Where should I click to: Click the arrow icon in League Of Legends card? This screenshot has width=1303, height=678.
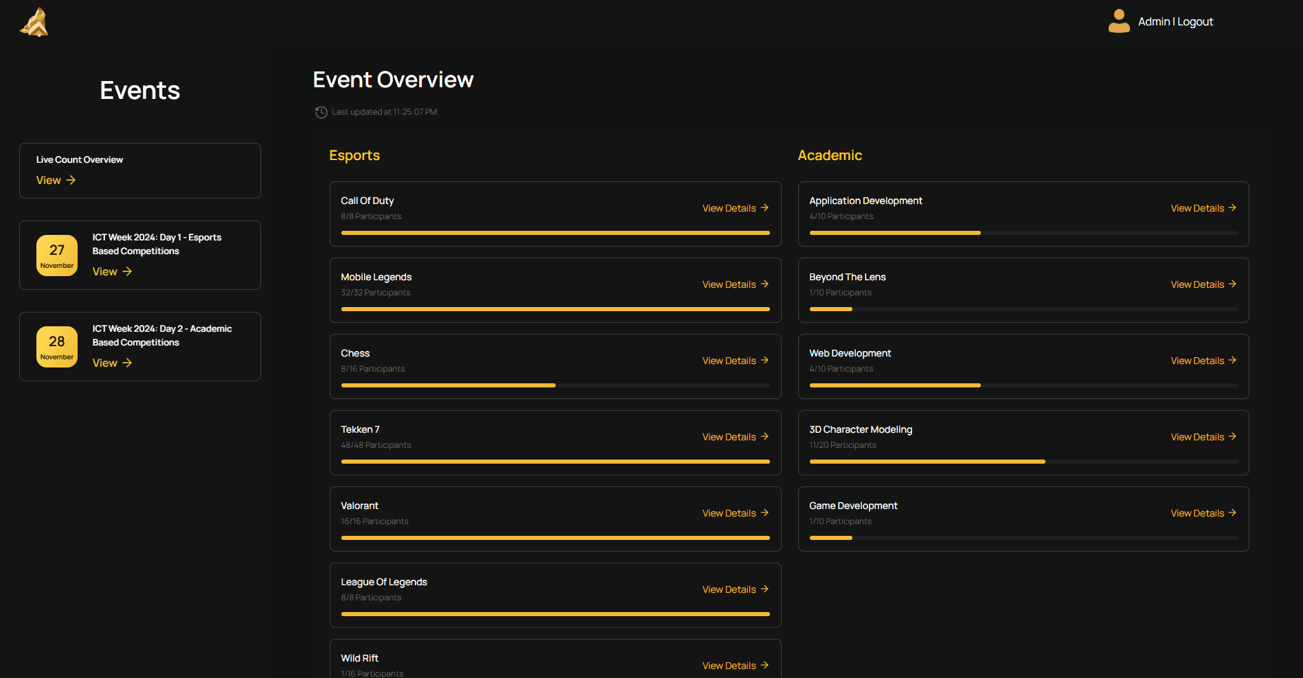pyautogui.click(x=764, y=589)
